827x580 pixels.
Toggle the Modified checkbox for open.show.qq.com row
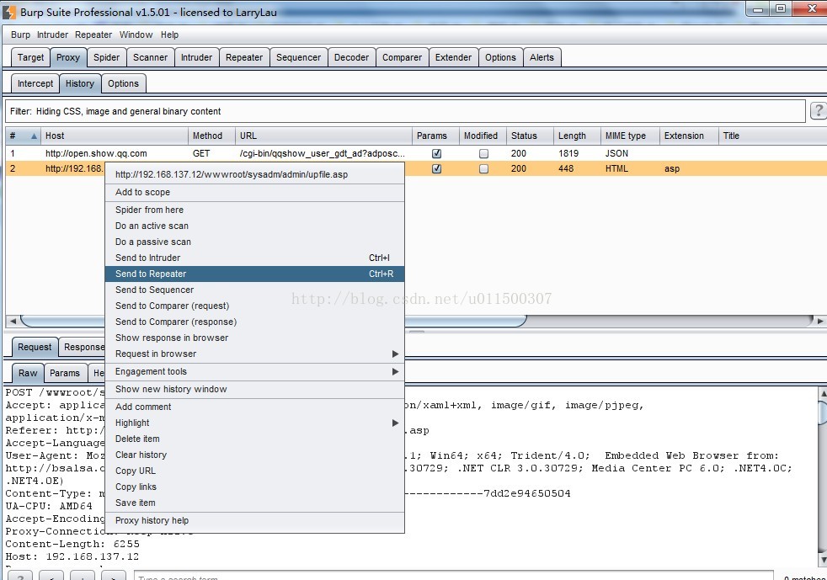click(483, 153)
